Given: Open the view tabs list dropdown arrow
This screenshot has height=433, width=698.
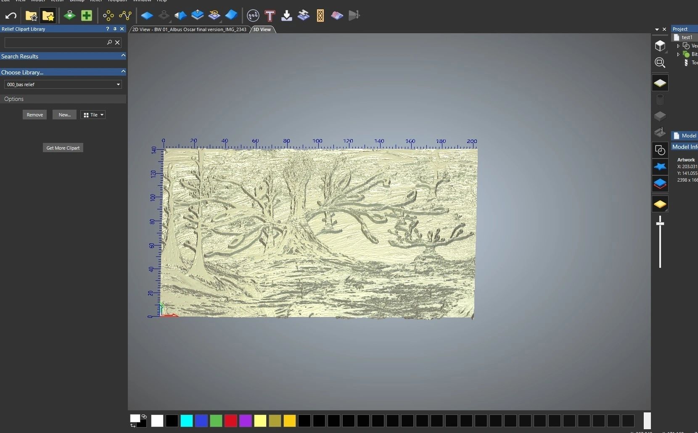Looking at the screenshot, I should tap(657, 29).
